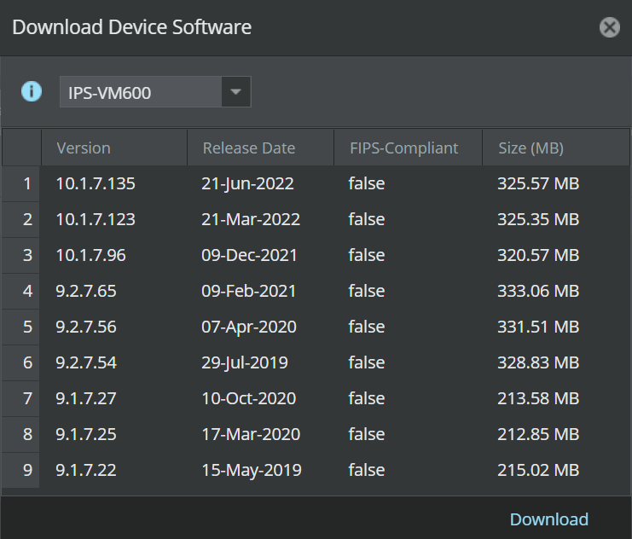632x539 pixels.
Task: Select version 10.1.7.96
Action: coord(90,255)
